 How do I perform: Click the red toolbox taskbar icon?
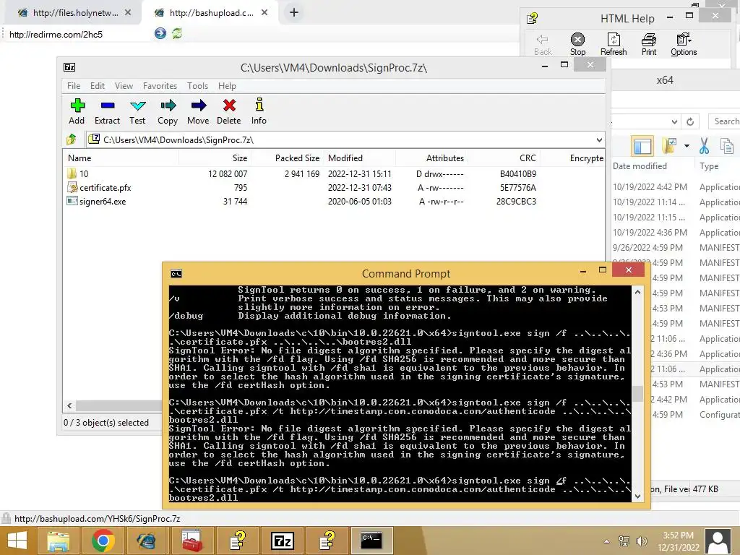(192, 541)
